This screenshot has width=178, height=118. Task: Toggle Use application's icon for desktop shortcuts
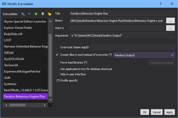pyautogui.click(x=57, y=69)
